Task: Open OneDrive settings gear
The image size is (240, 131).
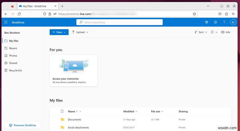Action: point(215,22)
